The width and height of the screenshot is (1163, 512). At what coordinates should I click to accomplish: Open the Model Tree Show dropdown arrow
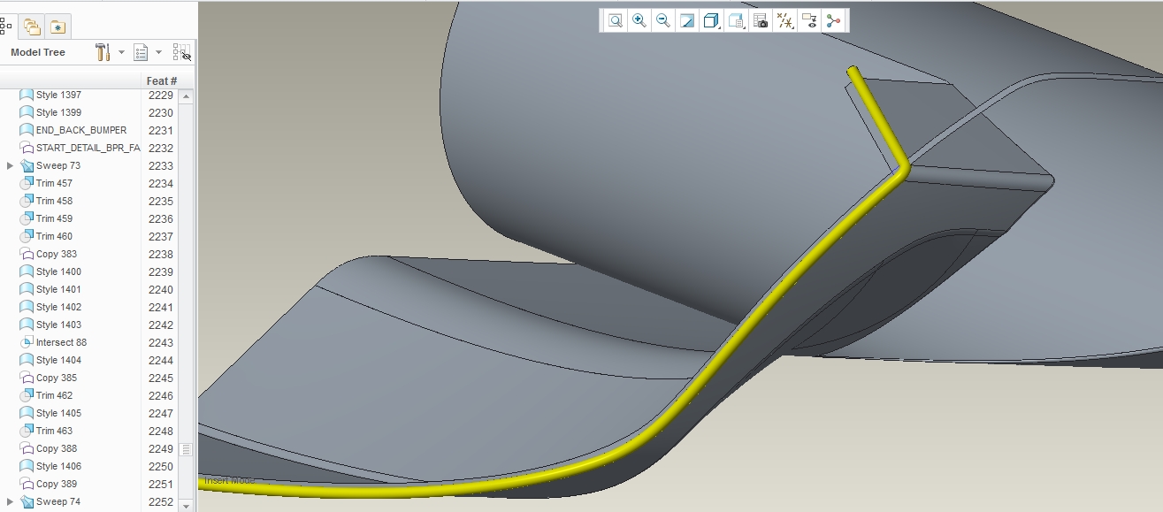[158, 52]
